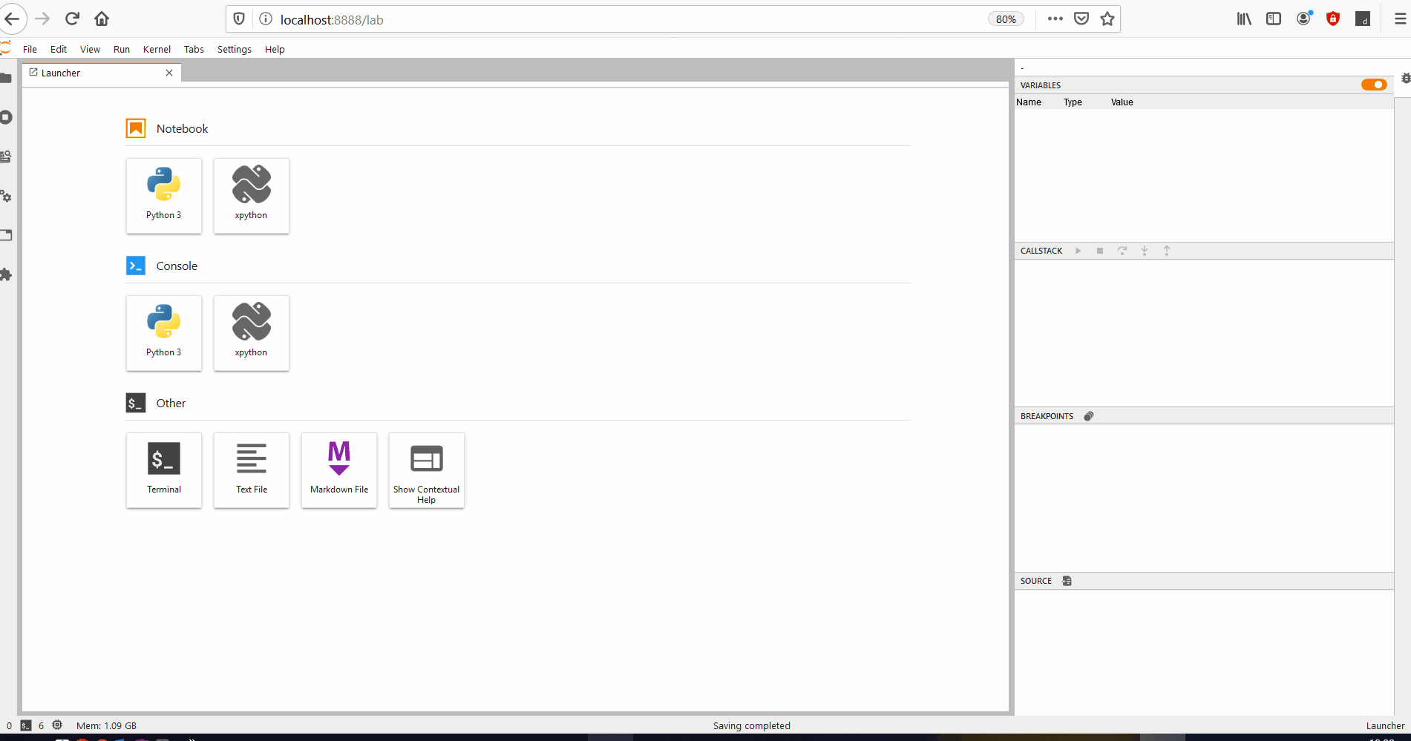The height and width of the screenshot is (741, 1411).
Task: Launch a new Terminal
Action: pos(163,470)
